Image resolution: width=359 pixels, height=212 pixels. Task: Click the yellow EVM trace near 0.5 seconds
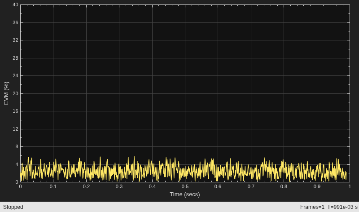tap(185, 172)
